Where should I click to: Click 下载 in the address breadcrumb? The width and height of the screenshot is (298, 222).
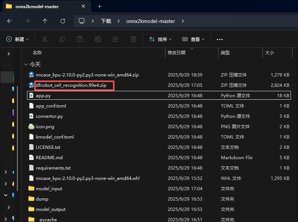coord(106,21)
